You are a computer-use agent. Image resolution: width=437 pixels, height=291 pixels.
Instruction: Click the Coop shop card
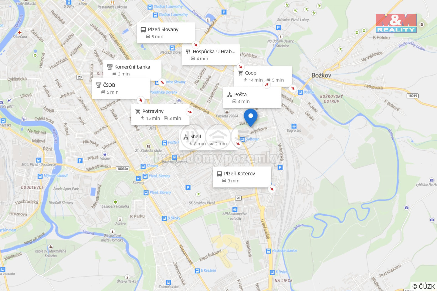pyautogui.click(x=263, y=76)
